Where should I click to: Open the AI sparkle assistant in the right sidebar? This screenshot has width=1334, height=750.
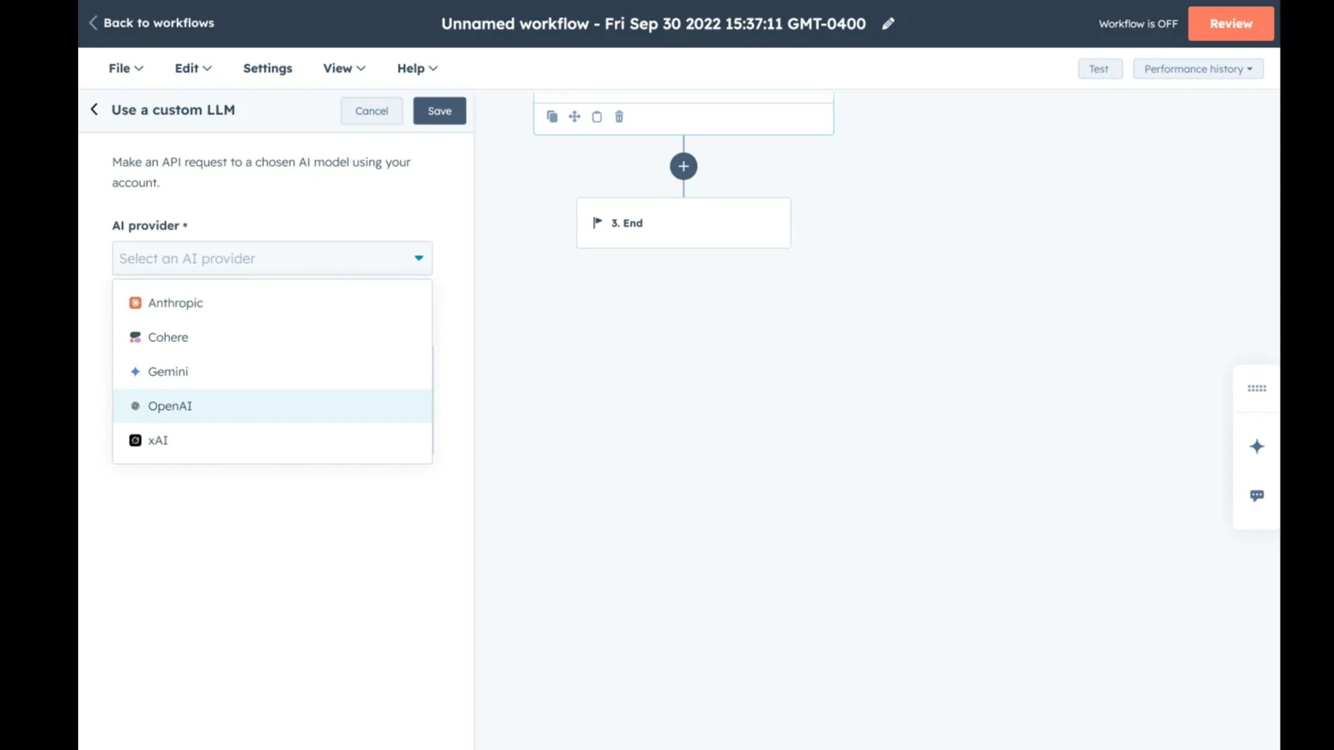[x=1257, y=447]
